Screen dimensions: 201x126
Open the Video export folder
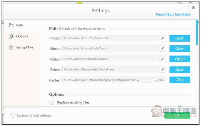click(180, 59)
